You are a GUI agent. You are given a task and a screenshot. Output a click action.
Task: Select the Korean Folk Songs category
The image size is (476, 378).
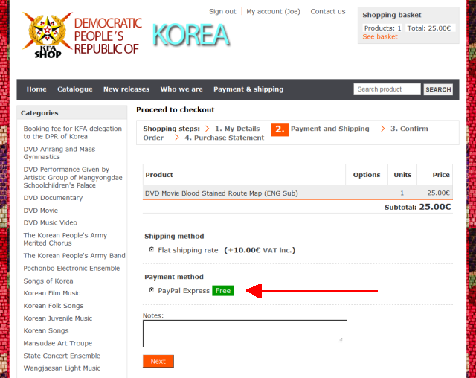(x=54, y=306)
